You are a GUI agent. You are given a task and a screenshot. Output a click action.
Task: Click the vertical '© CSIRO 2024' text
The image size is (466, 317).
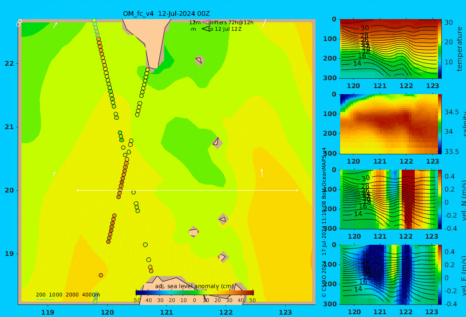coord(324,279)
